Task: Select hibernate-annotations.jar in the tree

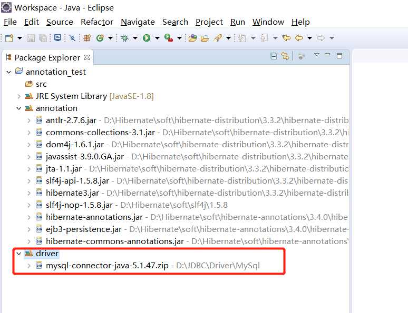Action: [94, 217]
